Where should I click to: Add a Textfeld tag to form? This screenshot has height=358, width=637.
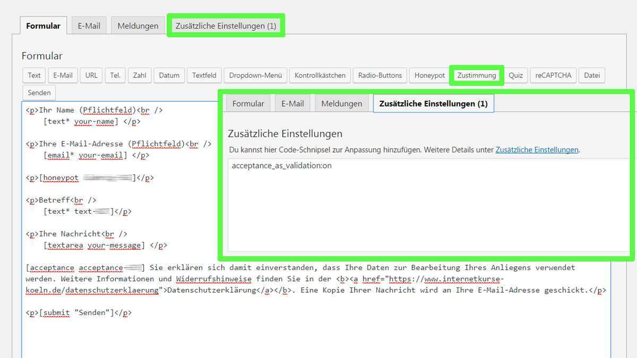(204, 75)
